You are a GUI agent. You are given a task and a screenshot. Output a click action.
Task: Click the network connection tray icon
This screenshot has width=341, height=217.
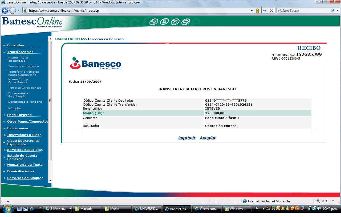coord(314,208)
